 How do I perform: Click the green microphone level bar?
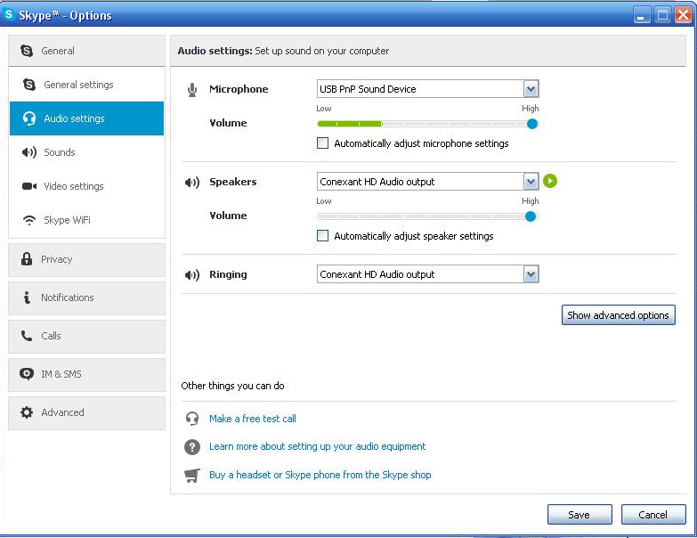(x=350, y=124)
